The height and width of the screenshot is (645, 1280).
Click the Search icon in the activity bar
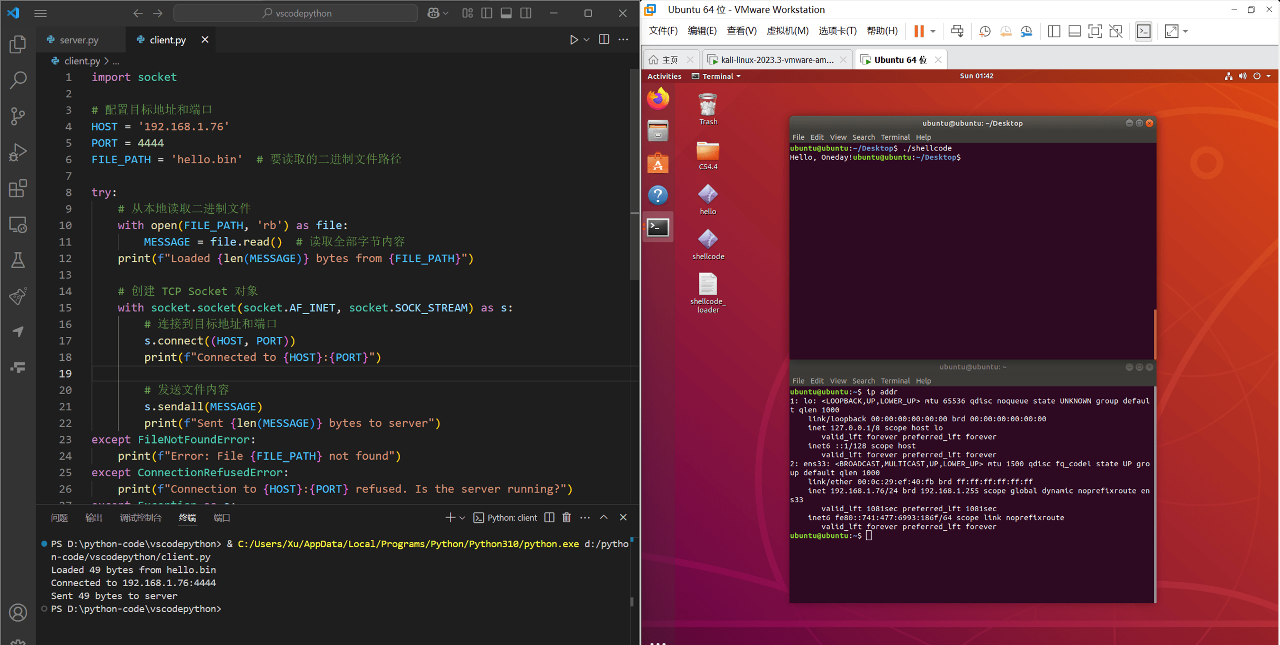tap(18, 80)
